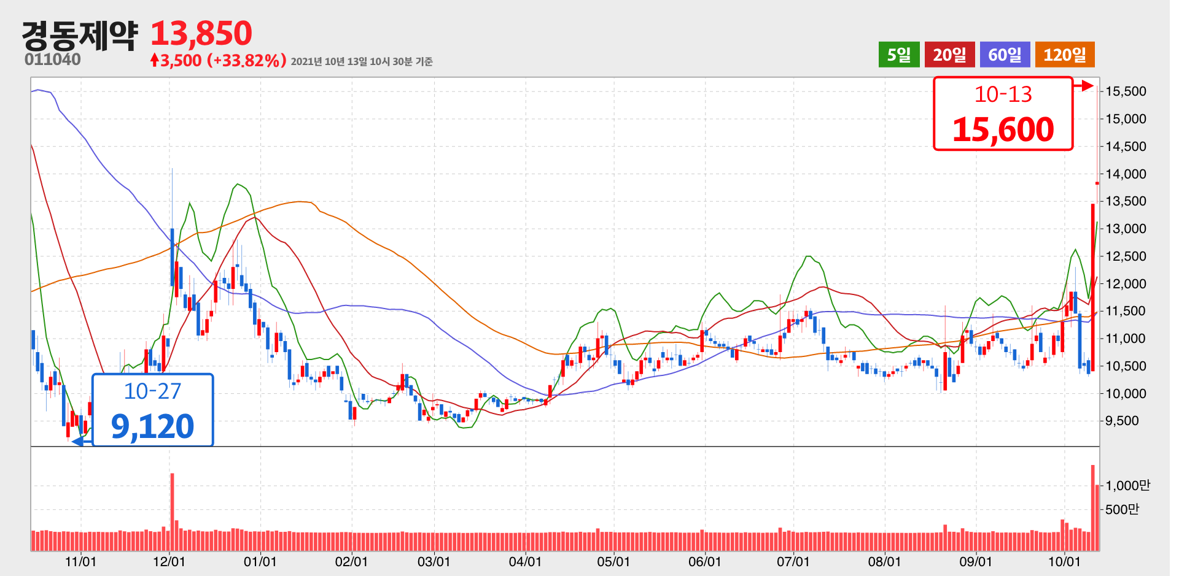Click the 1,000만 volume axis label
Image resolution: width=1179 pixels, height=576 pixels.
(x=1127, y=486)
